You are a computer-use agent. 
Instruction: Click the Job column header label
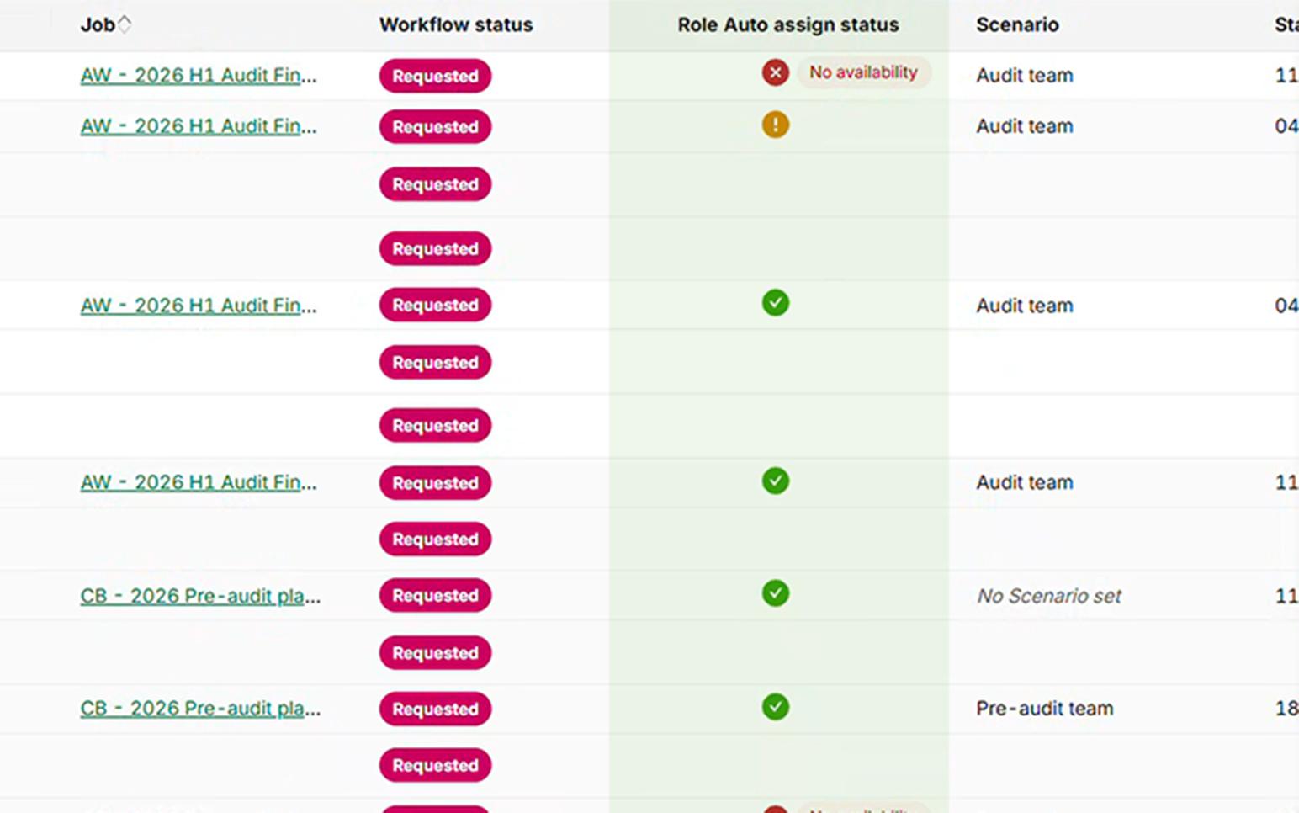click(98, 25)
